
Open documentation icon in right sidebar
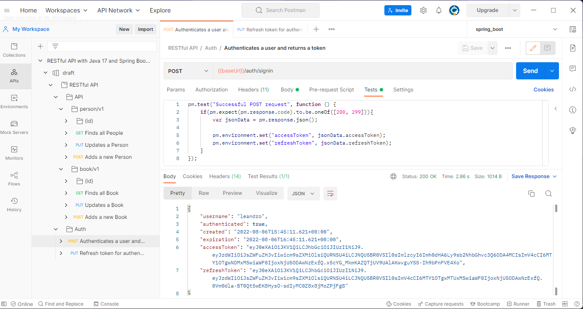click(x=573, y=48)
